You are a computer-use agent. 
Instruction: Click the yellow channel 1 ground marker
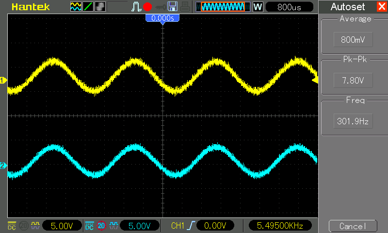click(x=3, y=81)
